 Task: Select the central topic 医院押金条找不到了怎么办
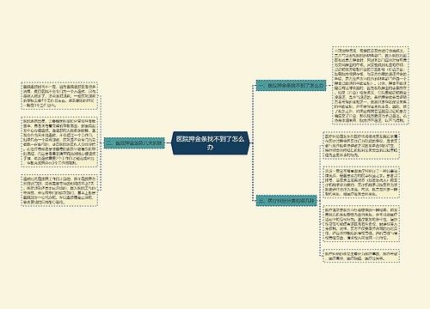(210, 143)
